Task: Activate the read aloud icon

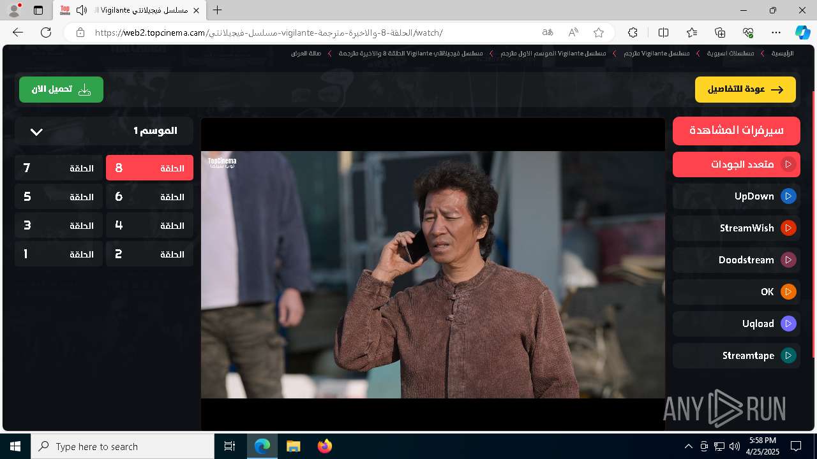Action: (573, 33)
